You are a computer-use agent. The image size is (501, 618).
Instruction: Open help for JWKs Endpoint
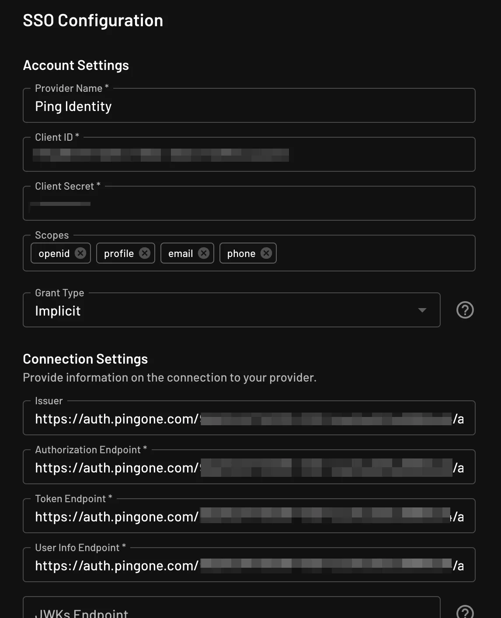pyautogui.click(x=465, y=611)
